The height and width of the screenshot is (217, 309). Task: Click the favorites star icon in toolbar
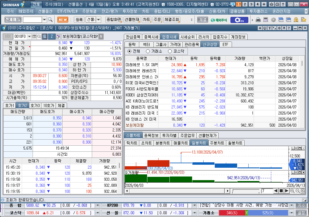[x=304, y=20]
